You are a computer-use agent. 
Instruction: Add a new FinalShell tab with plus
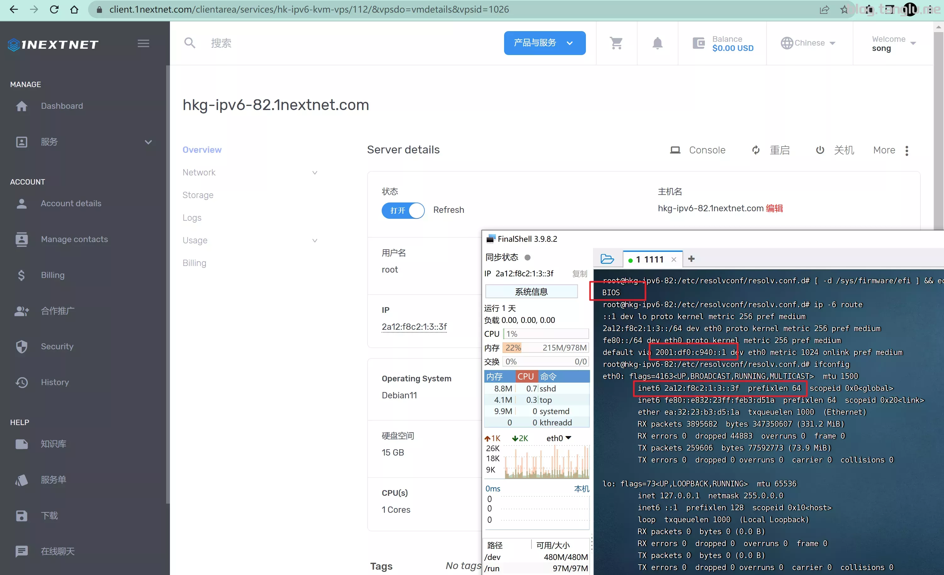691,259
